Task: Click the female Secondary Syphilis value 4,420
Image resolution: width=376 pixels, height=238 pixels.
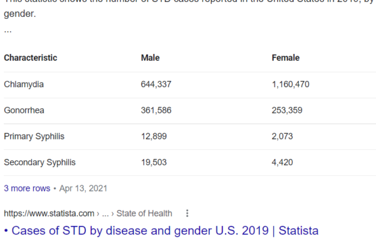Action: tap(282, 162)
